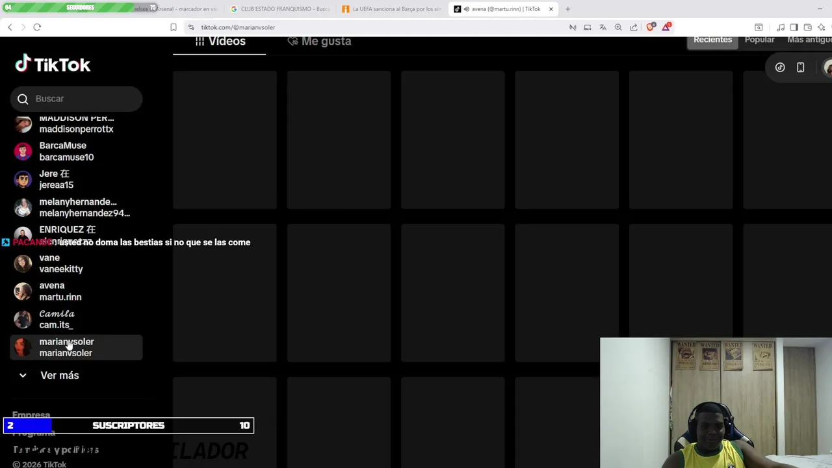Click the zoom magnifier icon in address bar
The image size is (832, 468).
(x=618, y=27)
